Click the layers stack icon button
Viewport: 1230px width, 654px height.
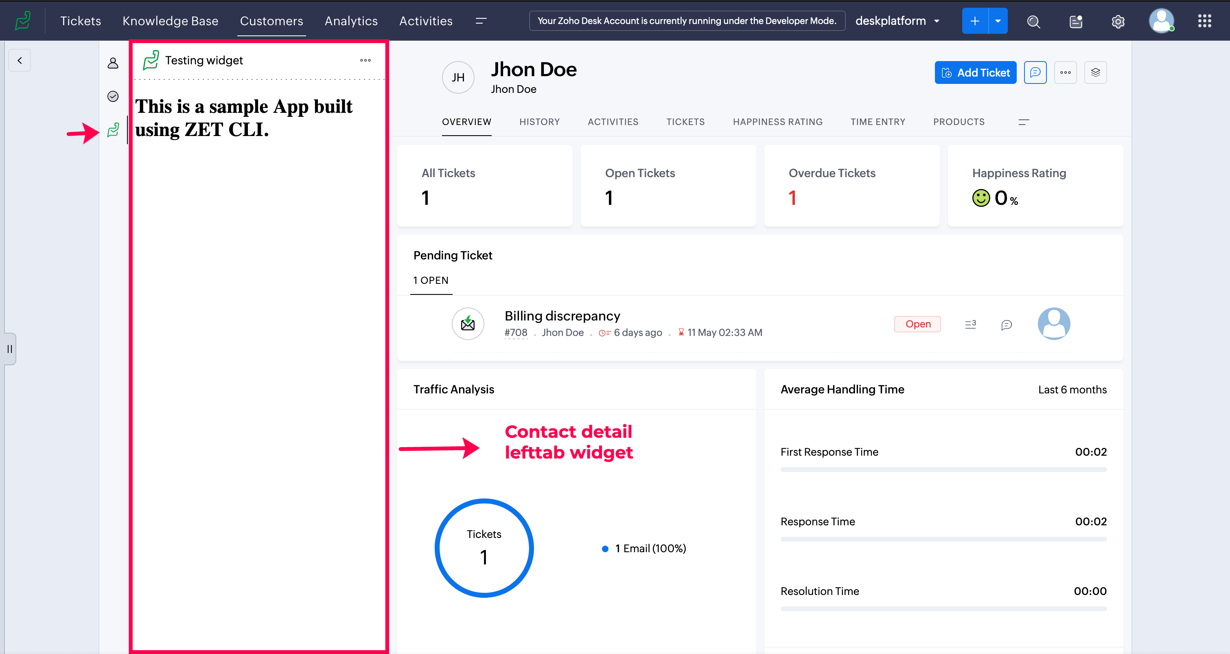click(x=1095, y=72)
